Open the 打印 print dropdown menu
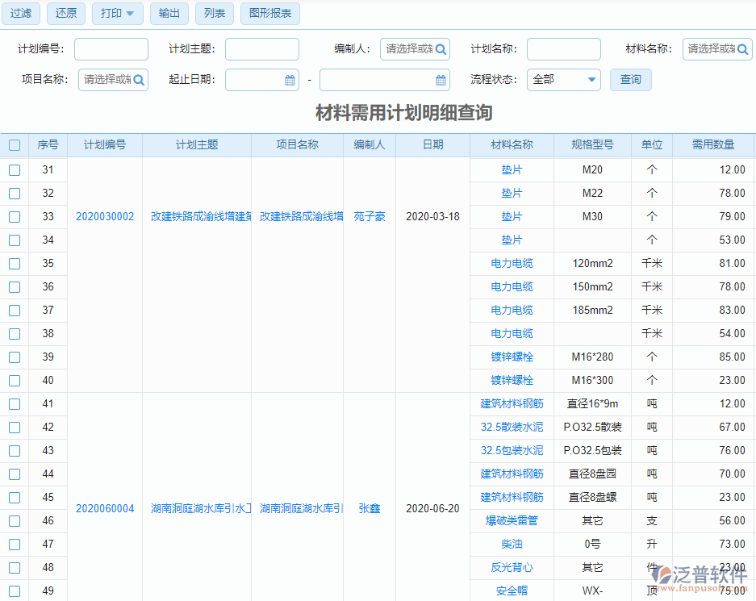This screenshot has height=601, width=756. (x=116, y=14)
